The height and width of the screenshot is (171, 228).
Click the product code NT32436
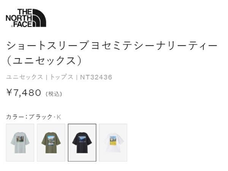[96, 77]
